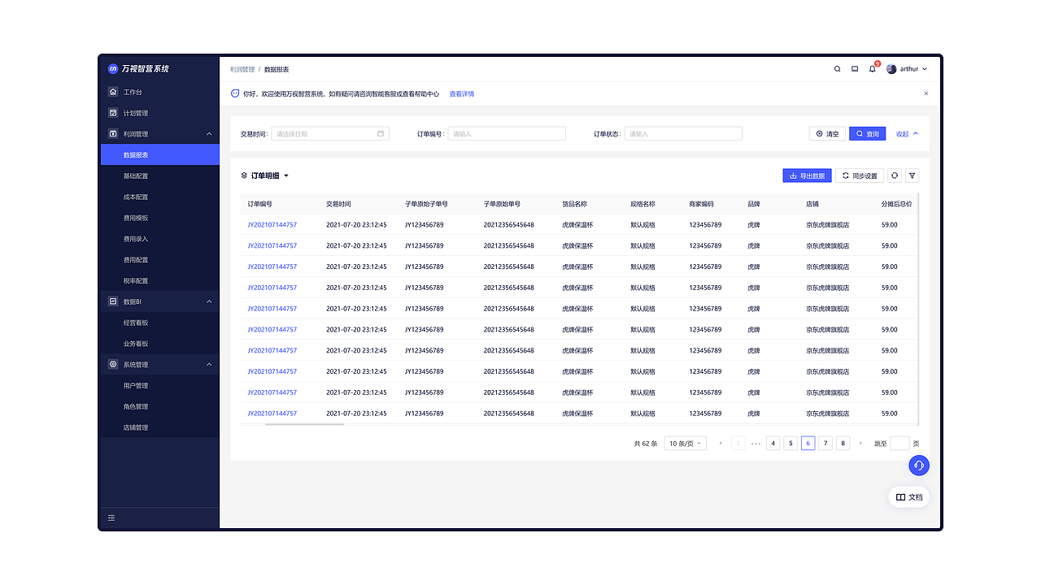Viewport: 1041px width, 585px height.
Task: Select 数据报表 sidebar item
Action: pos(160,154)
